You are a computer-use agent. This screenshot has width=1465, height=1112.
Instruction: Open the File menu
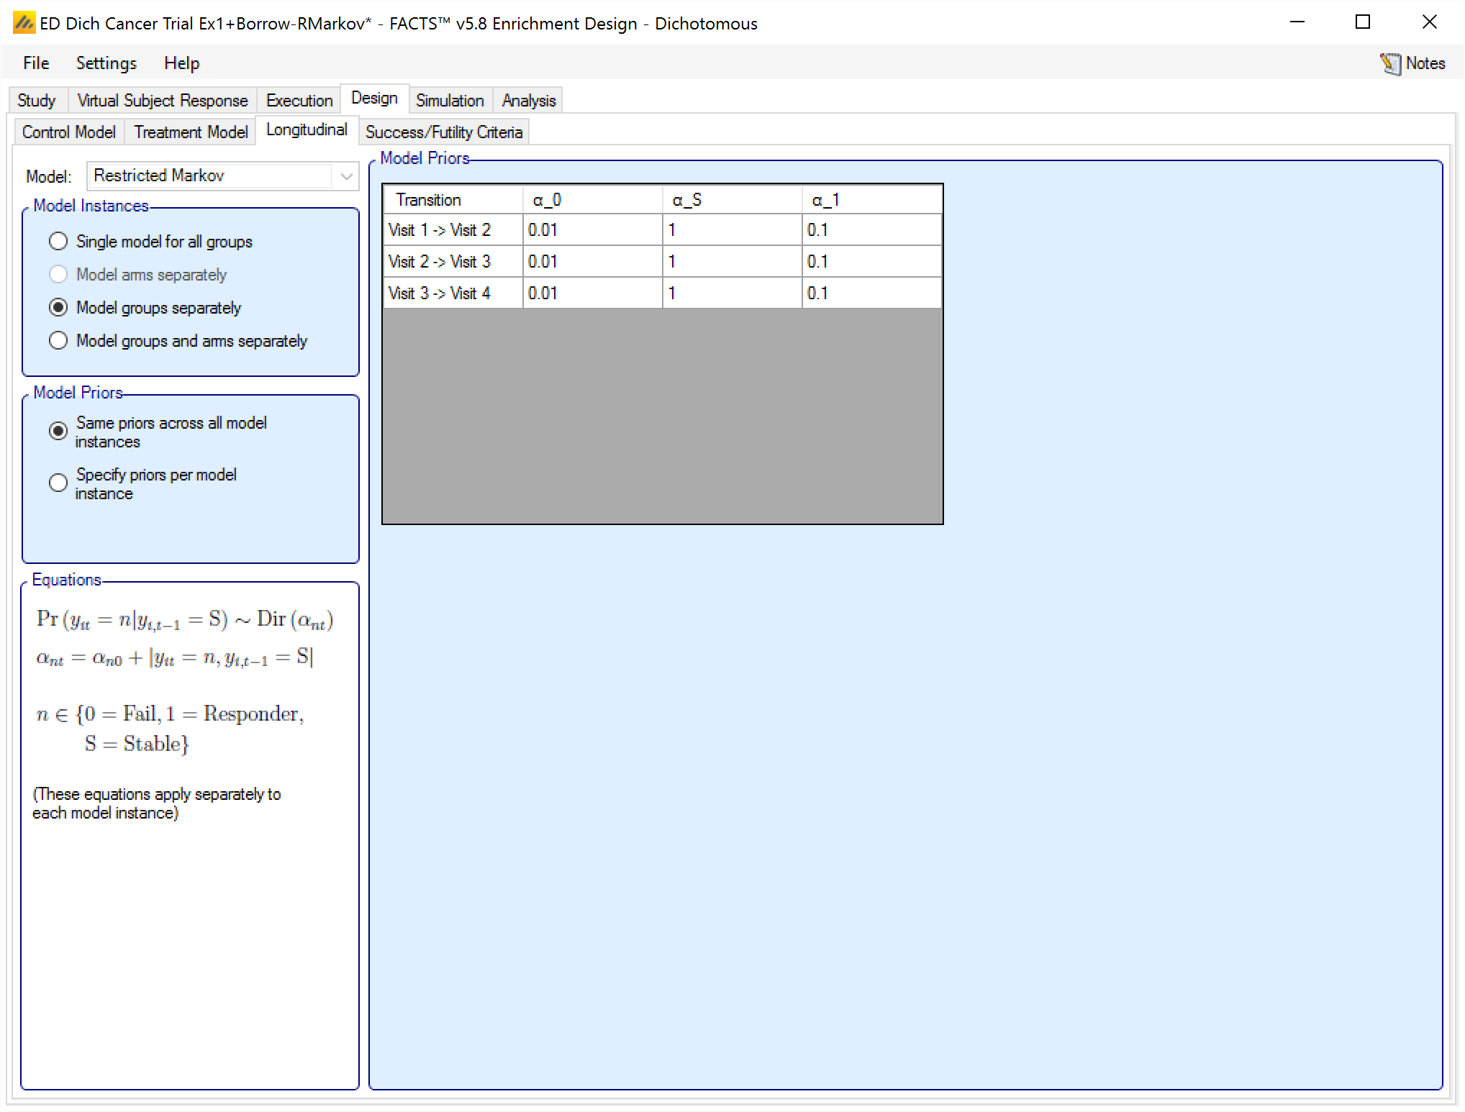36,63
